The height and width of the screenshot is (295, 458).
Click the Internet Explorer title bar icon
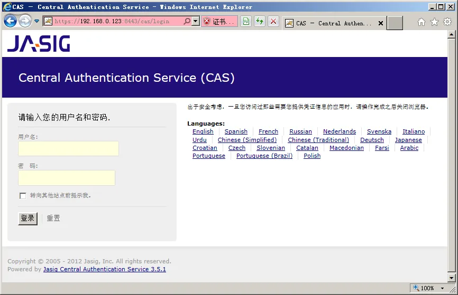click(7, 7)
